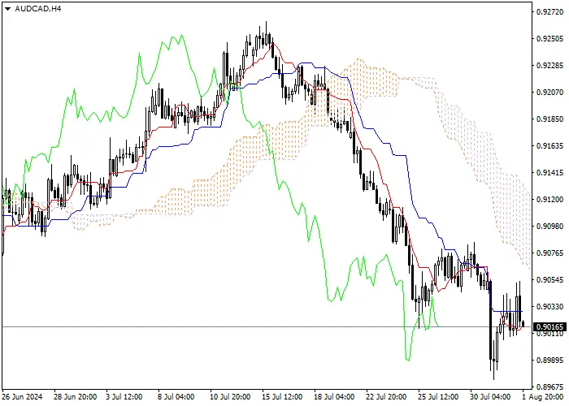Select the 30 Jul 04:00 time label
This screenshot has height=406, width=569.
491,397
